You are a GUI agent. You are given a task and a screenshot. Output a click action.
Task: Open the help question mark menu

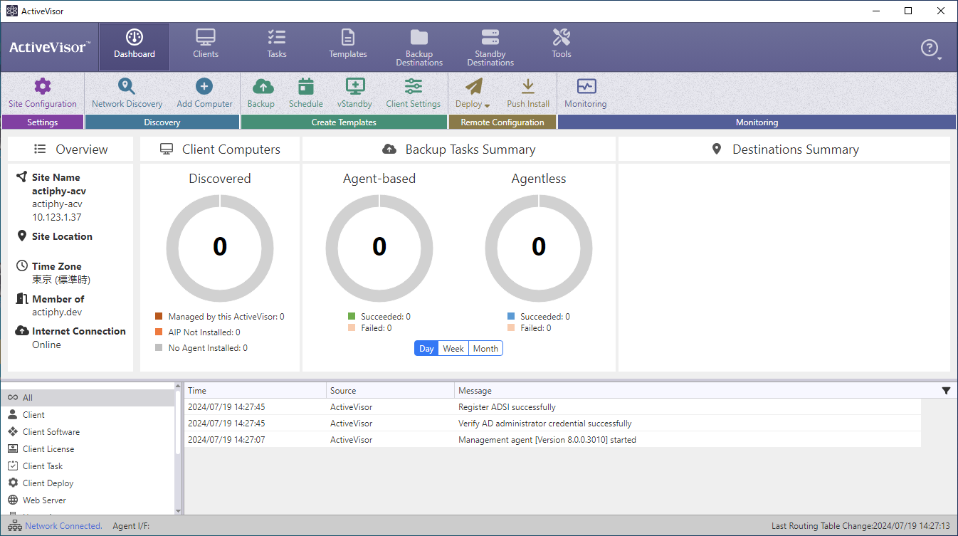930,48
